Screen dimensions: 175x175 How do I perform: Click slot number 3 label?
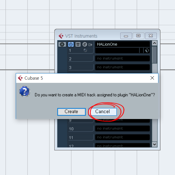[x=70, y=68]
